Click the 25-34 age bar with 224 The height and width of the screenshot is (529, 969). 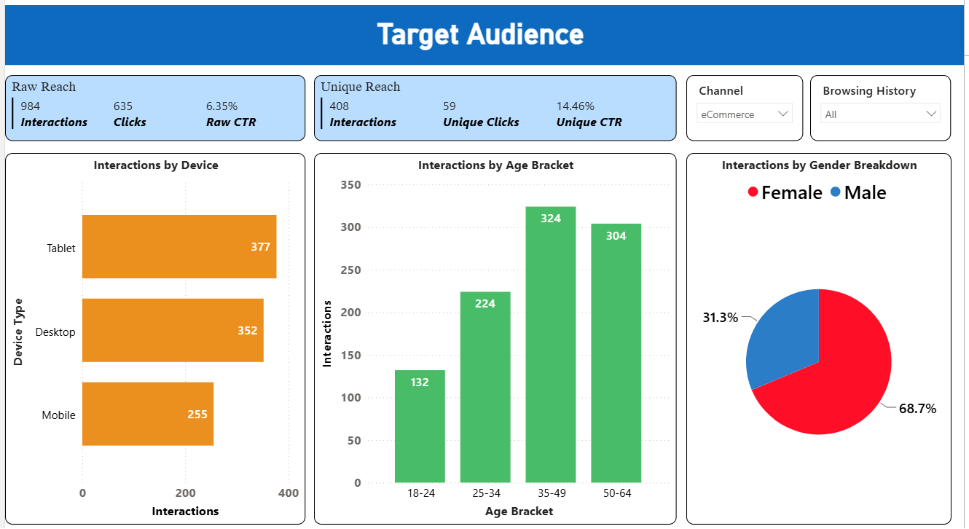point(485,387)
